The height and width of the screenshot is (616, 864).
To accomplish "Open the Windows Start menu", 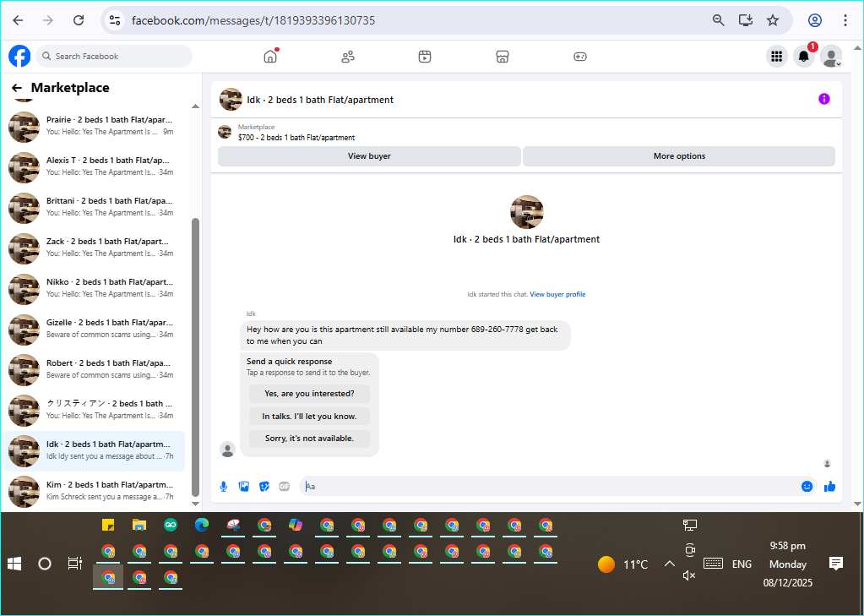I will tap(14, 564).
